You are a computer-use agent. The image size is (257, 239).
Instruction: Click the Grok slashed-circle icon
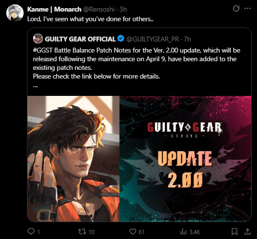click(236, 9)
